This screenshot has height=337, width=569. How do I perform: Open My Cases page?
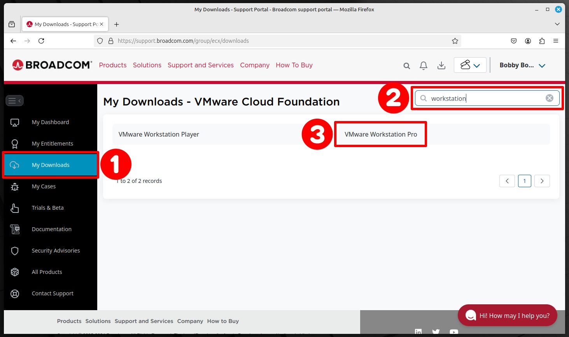44,186
